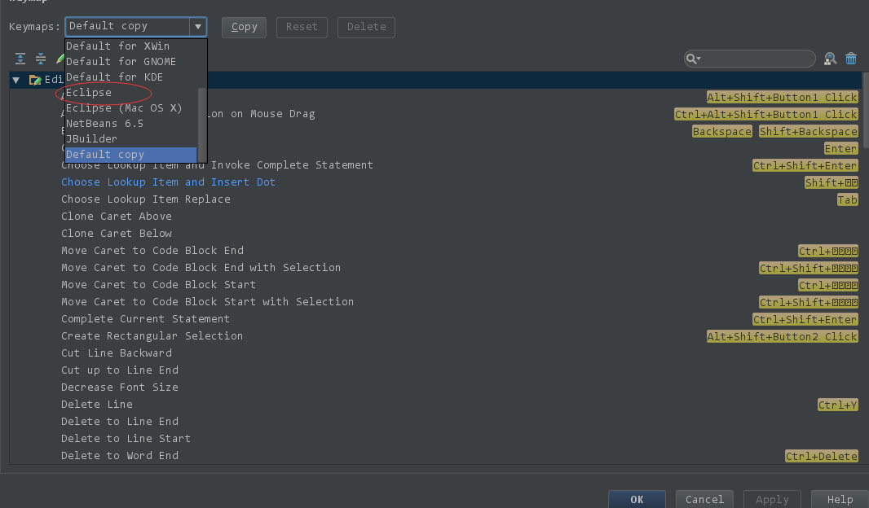
Task: Select Delete to Word End action
Action: 120,457
